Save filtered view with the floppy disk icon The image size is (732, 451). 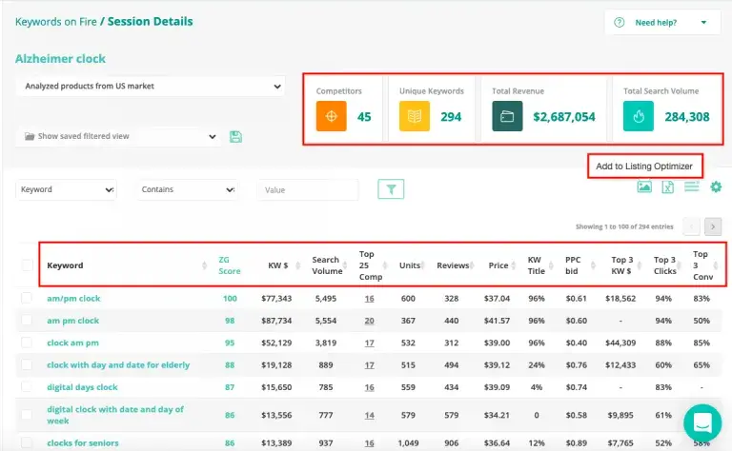[236, 137]
